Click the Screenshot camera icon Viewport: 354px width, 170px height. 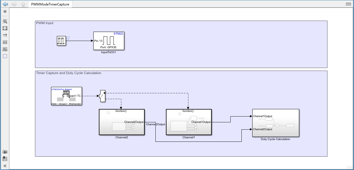(5, 152)
